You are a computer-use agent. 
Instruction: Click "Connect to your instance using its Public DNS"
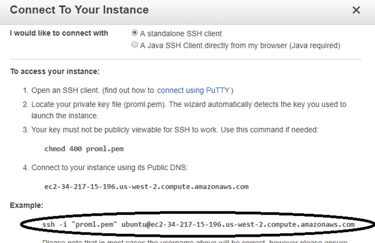pyautogui.click(x=109, y=167)
